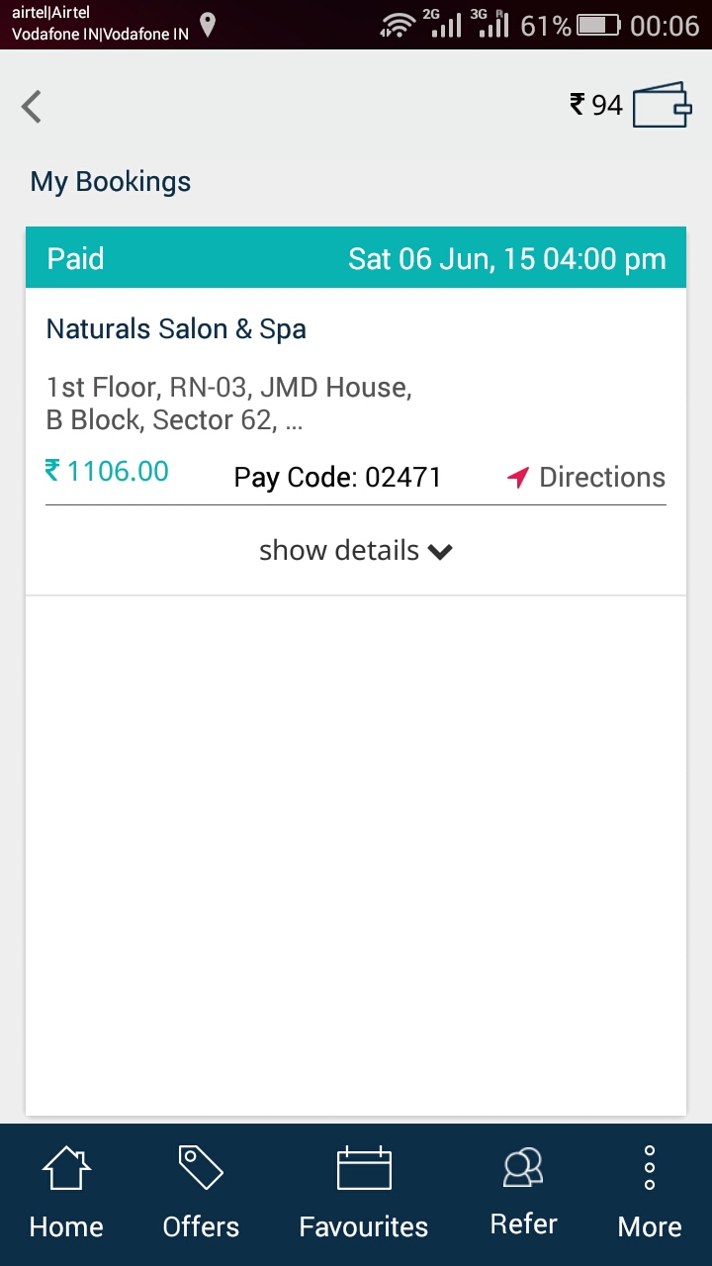This screenshot has height=1266, width=712.
Task: Open the Offers tag icon
Action: click(201, 1167)
